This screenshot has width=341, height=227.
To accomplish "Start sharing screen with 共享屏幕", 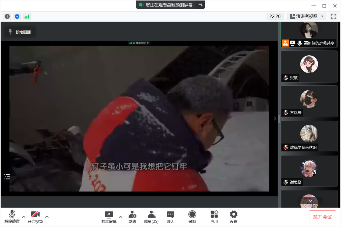I will click(109, 217).
